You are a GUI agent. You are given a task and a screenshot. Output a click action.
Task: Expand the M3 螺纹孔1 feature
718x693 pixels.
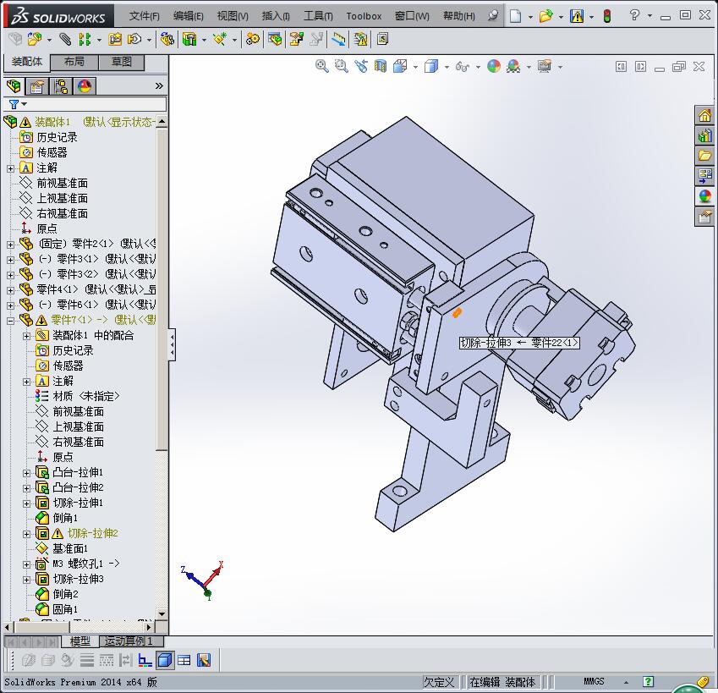coord(26,564)
